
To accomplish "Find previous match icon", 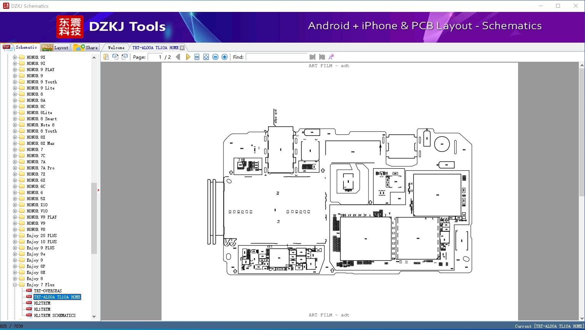I will (312, 57).
